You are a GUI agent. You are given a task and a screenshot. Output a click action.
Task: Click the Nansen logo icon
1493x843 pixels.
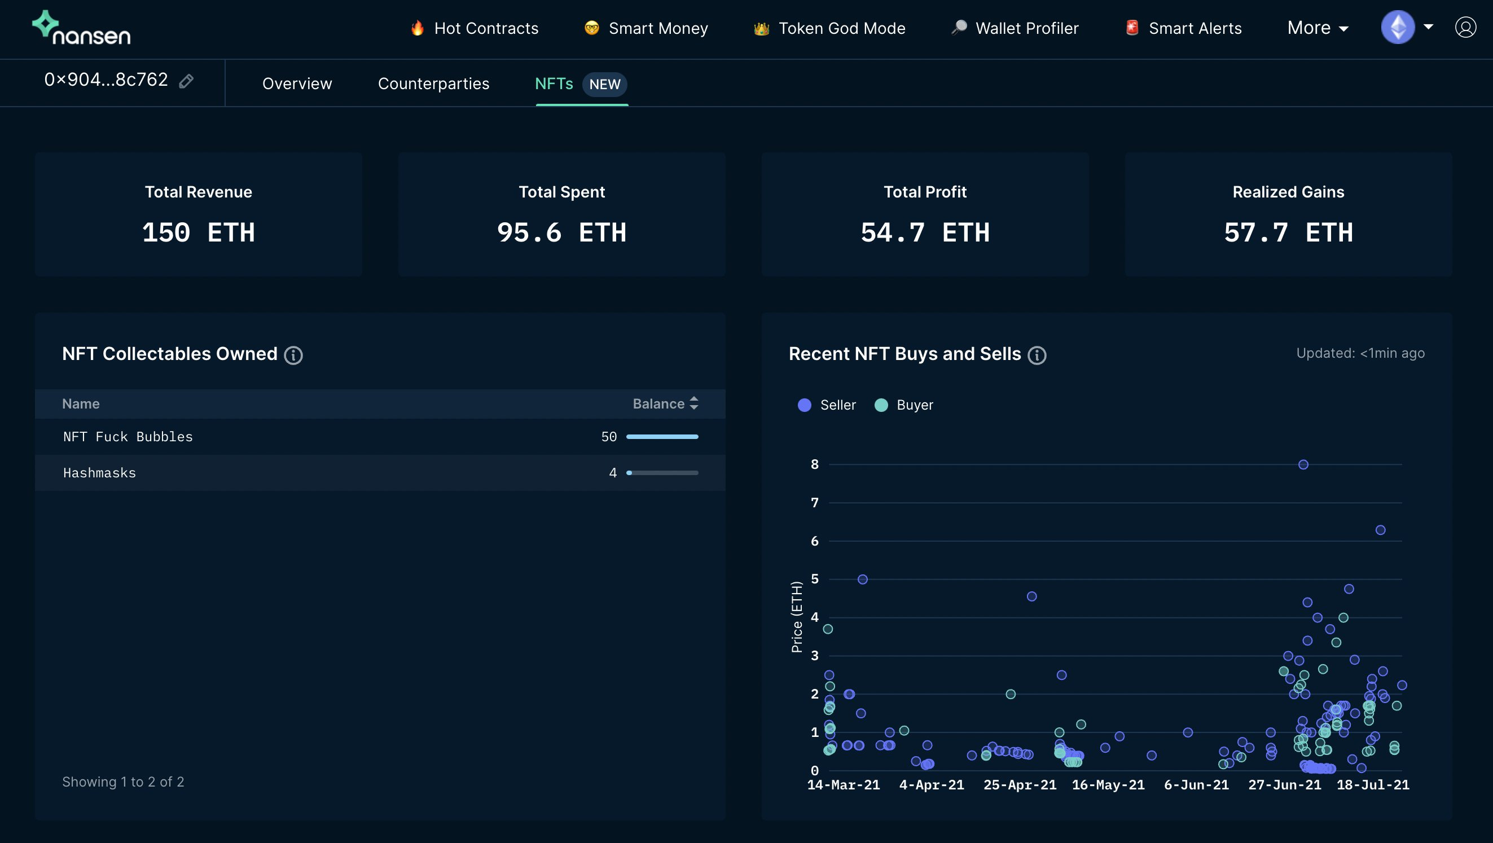coord(45,24)
